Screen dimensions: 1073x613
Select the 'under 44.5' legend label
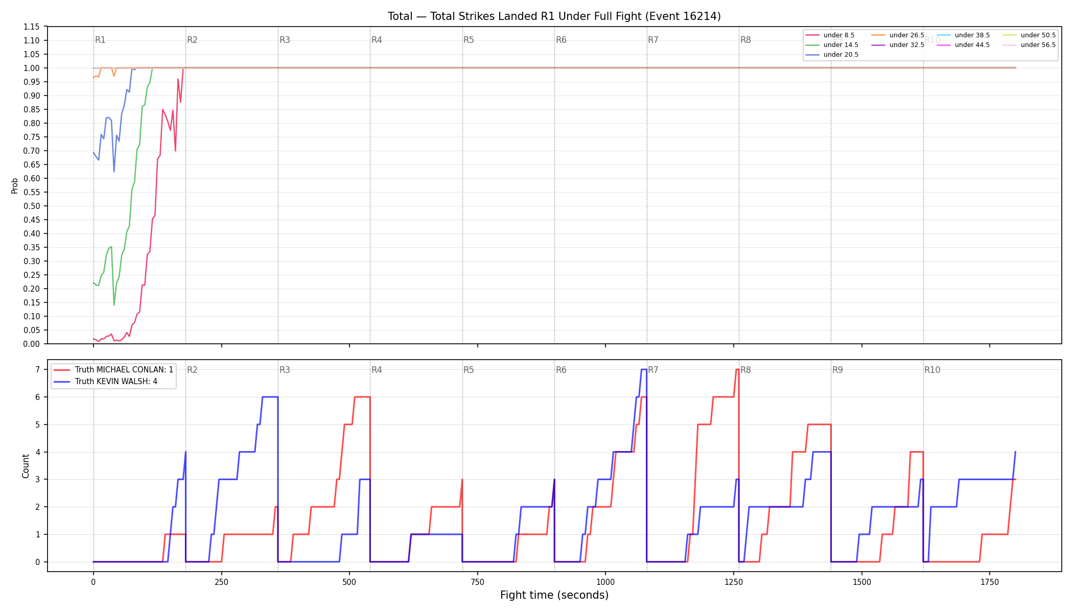click(972, 45)
